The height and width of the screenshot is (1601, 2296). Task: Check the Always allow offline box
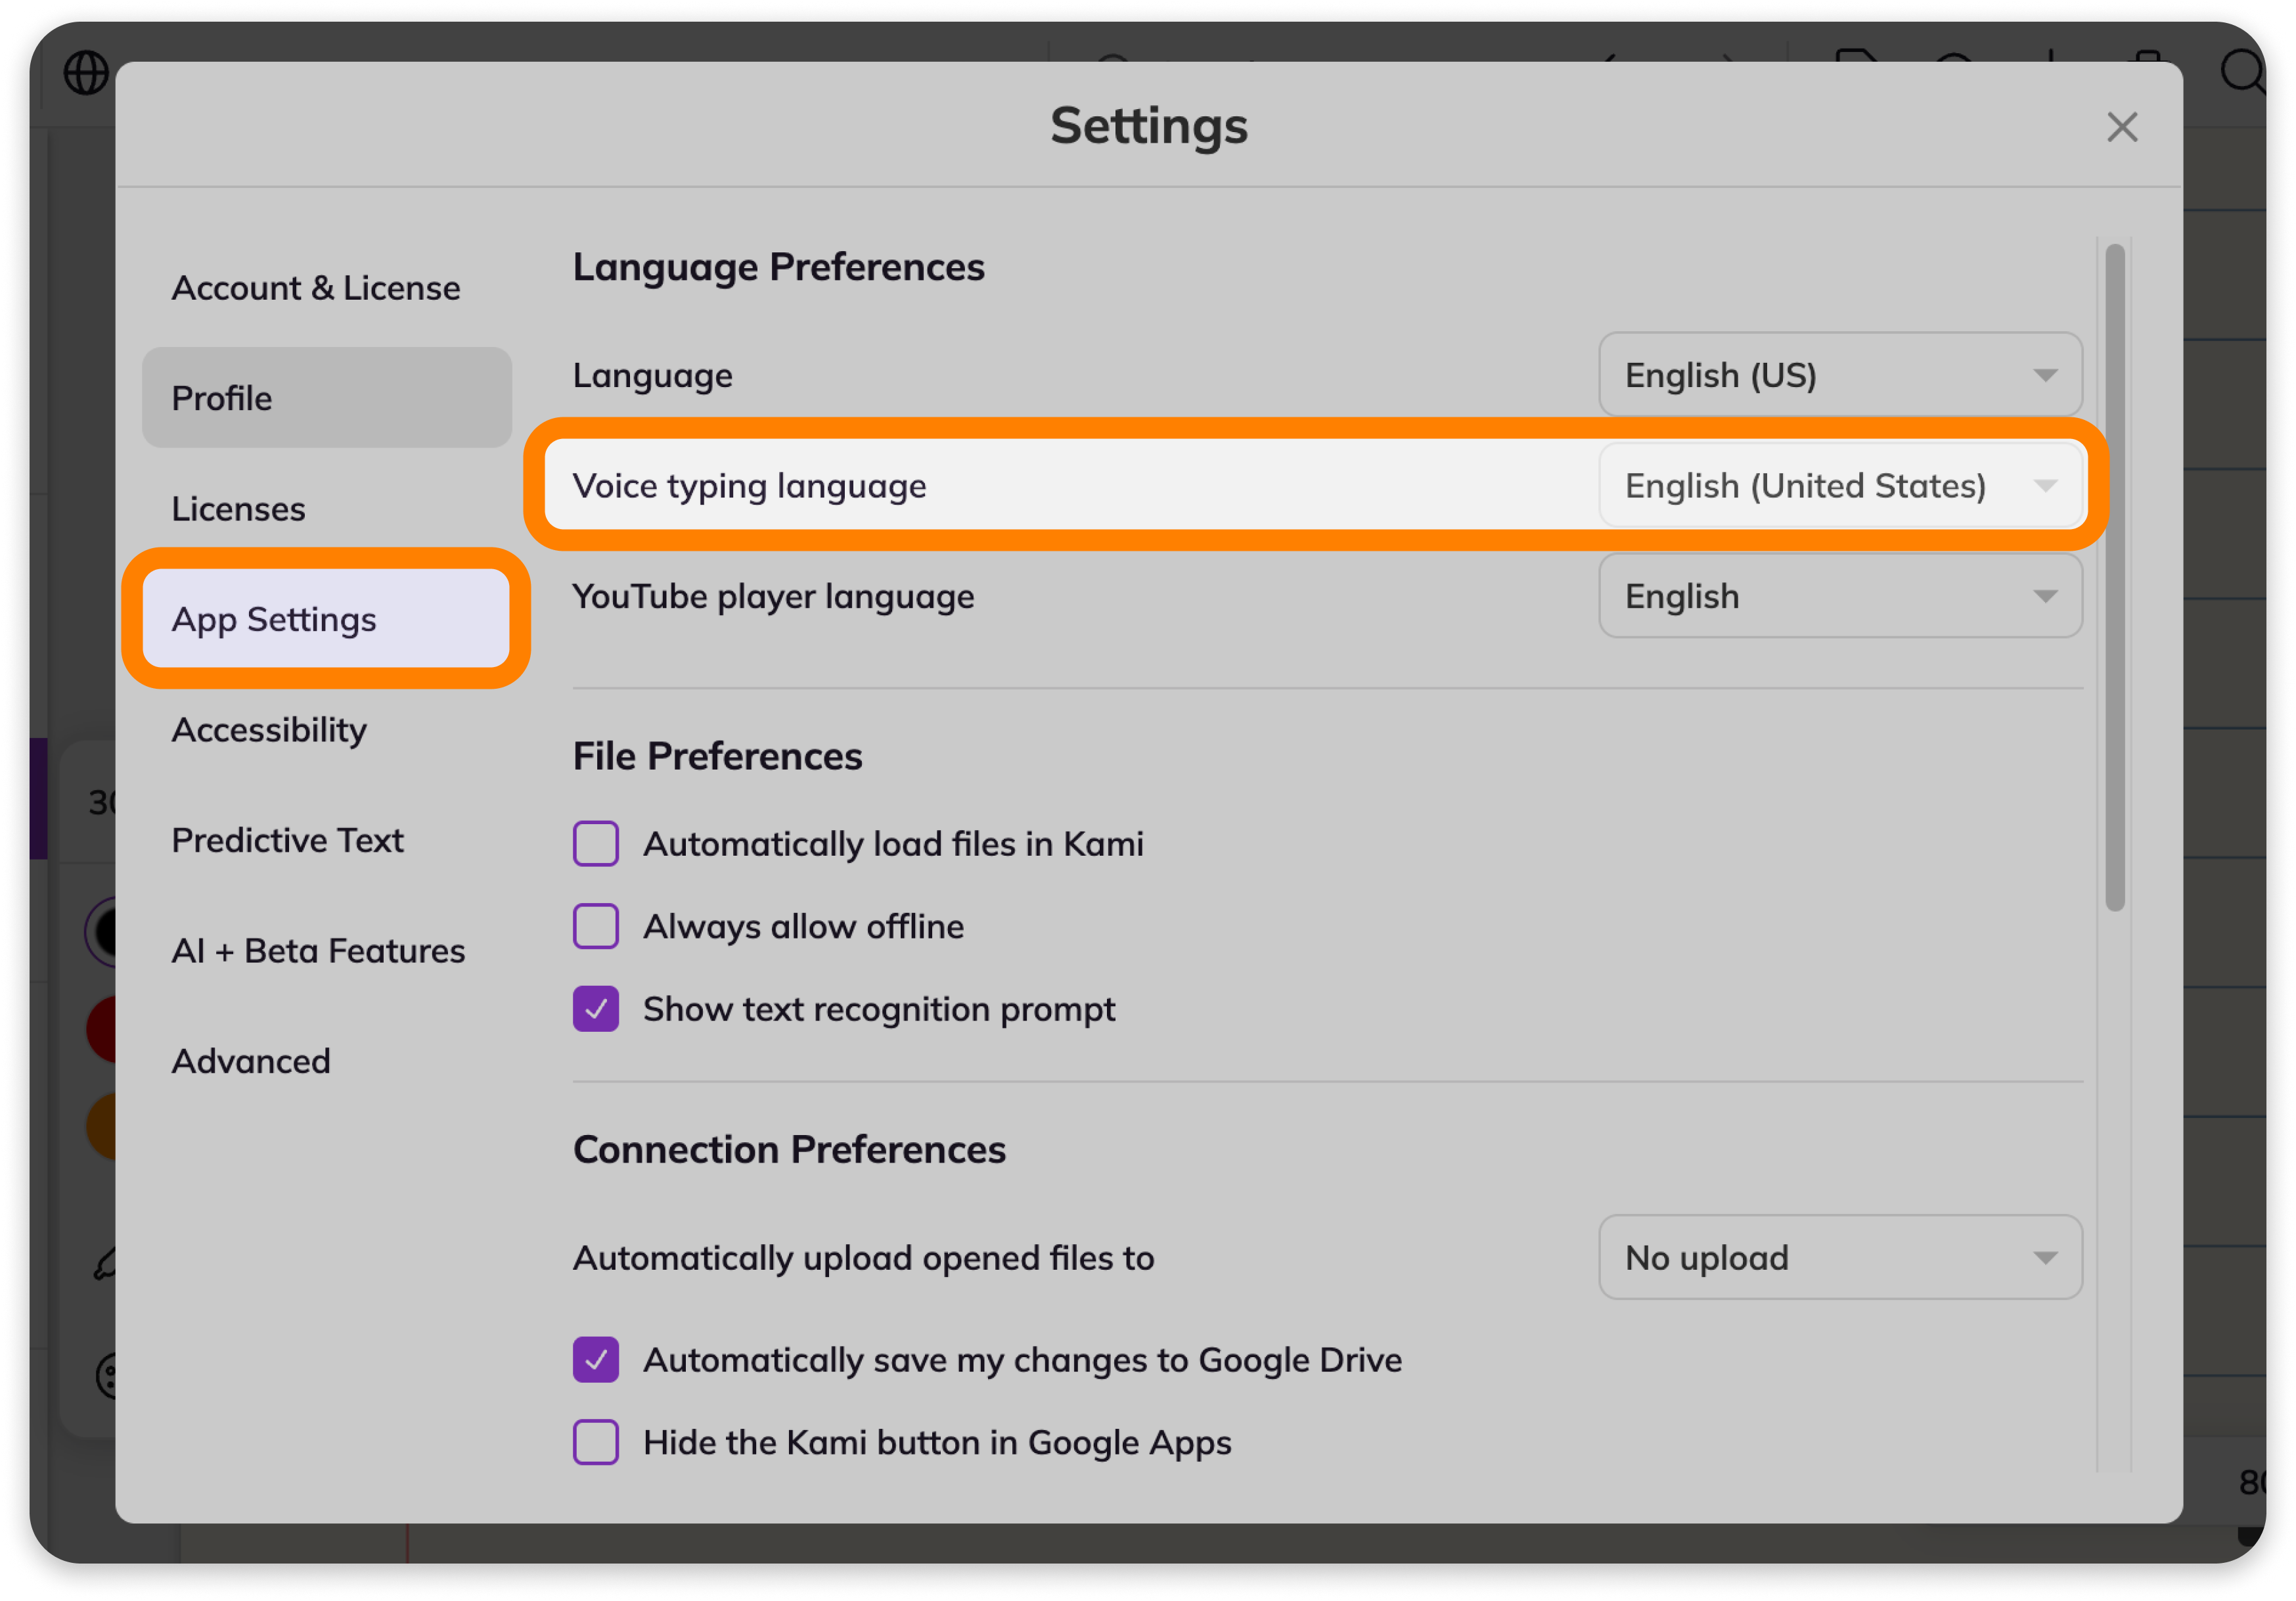[x=596, y=927]
